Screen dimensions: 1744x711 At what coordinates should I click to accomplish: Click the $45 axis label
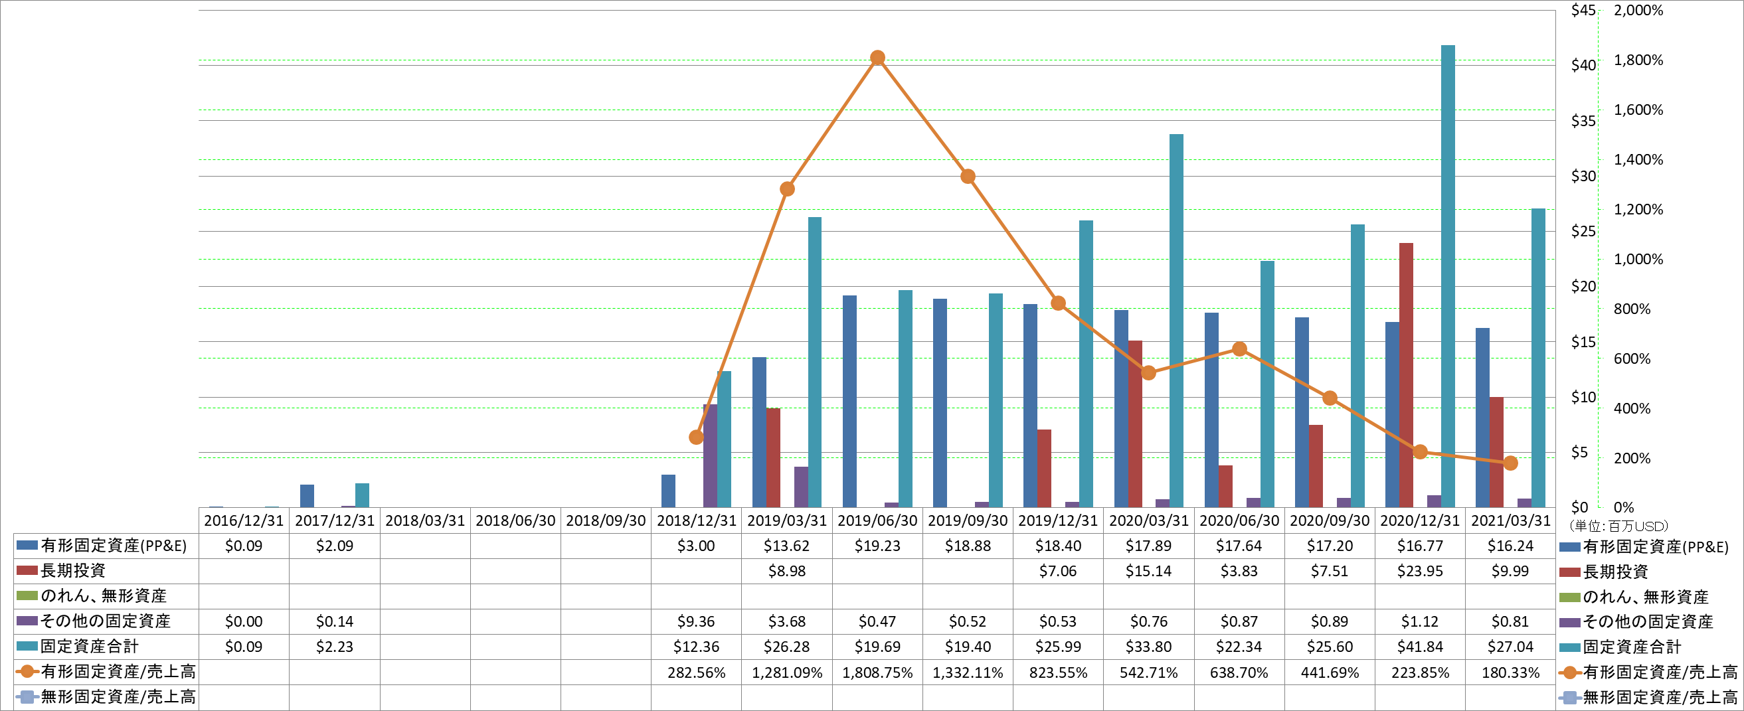1583,10
